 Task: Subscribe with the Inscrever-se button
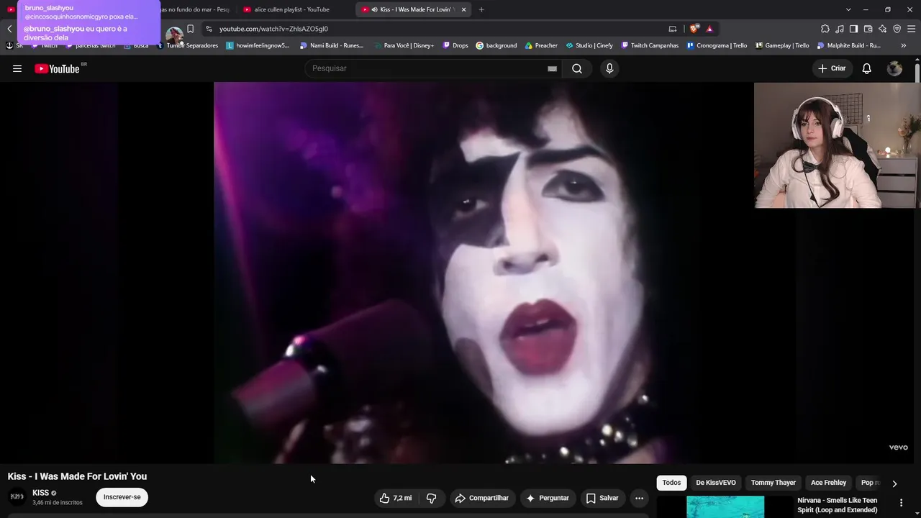click(122, 497)
